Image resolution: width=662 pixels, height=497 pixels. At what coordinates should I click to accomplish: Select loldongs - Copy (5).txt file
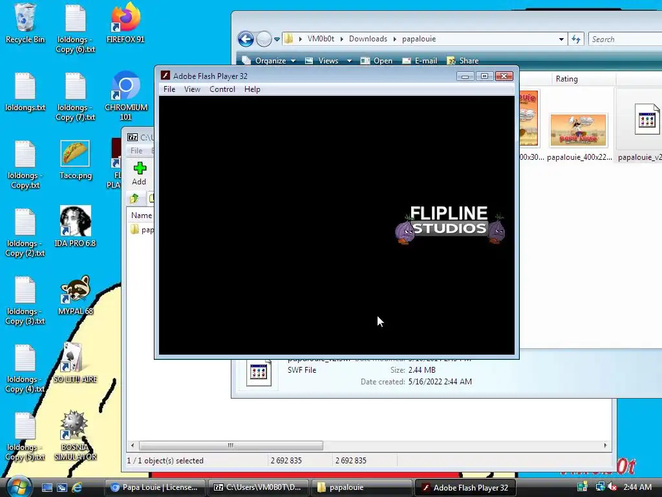pyautogui.click(x=25, y=437)
